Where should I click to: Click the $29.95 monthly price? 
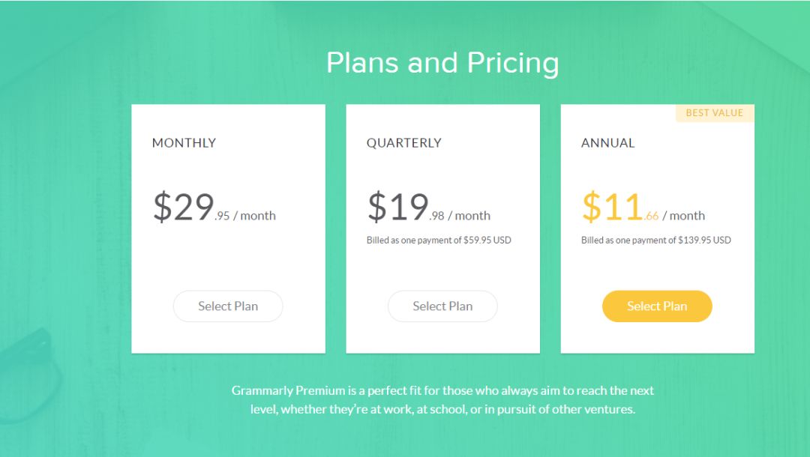[184, 208]
